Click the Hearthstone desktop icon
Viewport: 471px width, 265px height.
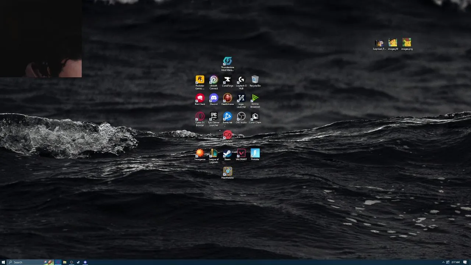coord(227,173)
